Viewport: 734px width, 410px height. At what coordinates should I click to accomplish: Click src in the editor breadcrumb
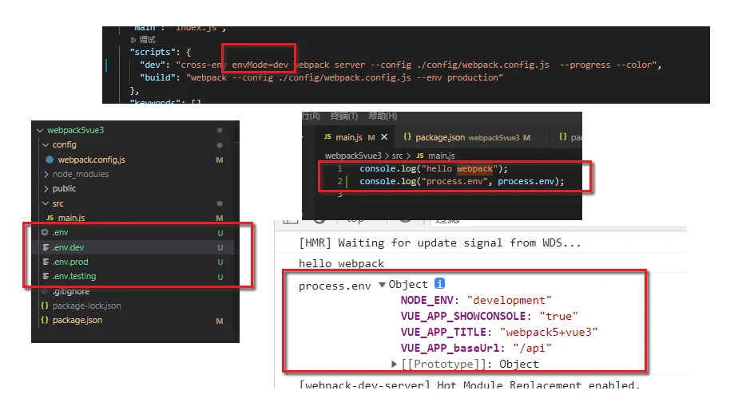coord(397,156)
